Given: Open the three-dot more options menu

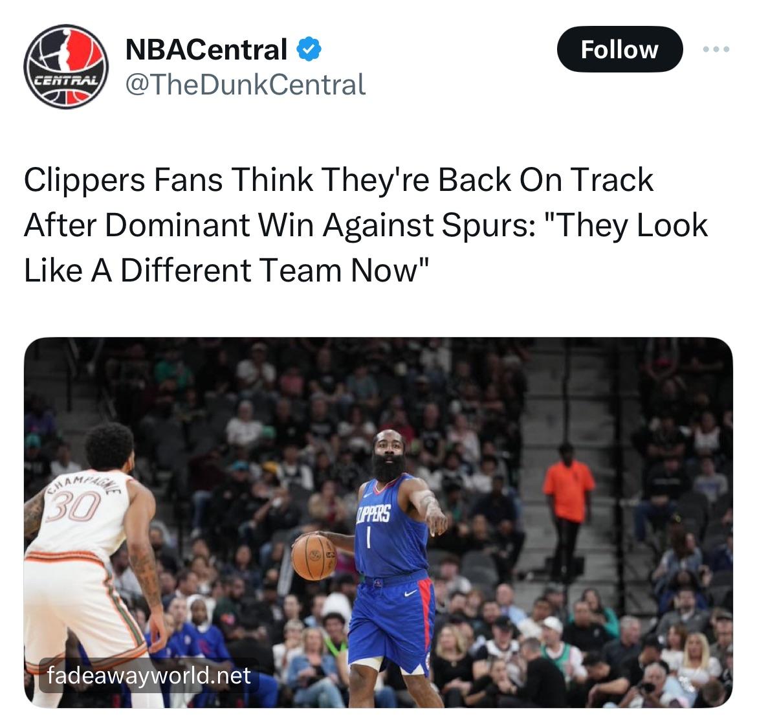Looking at the screenshot, I should click(716, 49).
